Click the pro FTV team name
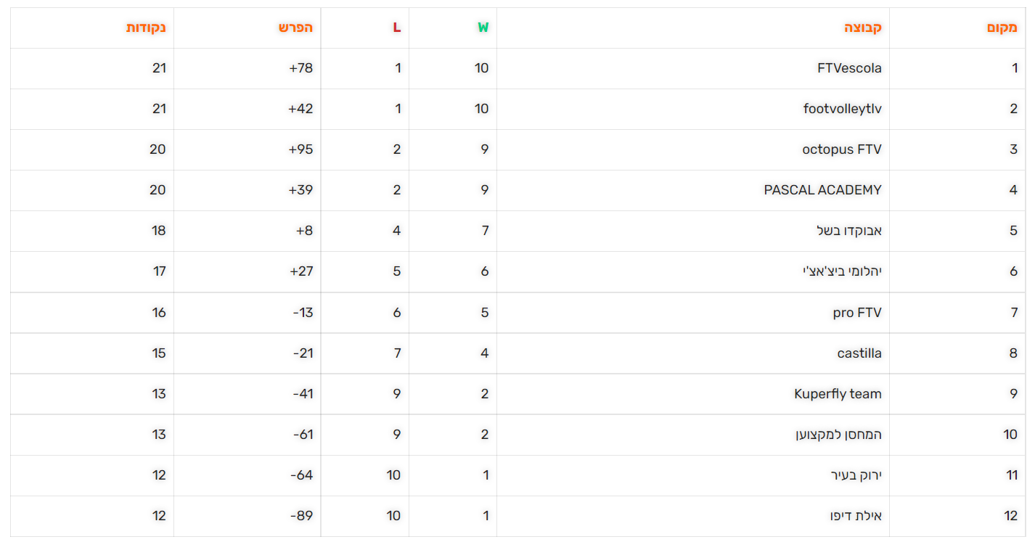Image resolution: width=1035 pixels, height=550 pixels. 856,313
